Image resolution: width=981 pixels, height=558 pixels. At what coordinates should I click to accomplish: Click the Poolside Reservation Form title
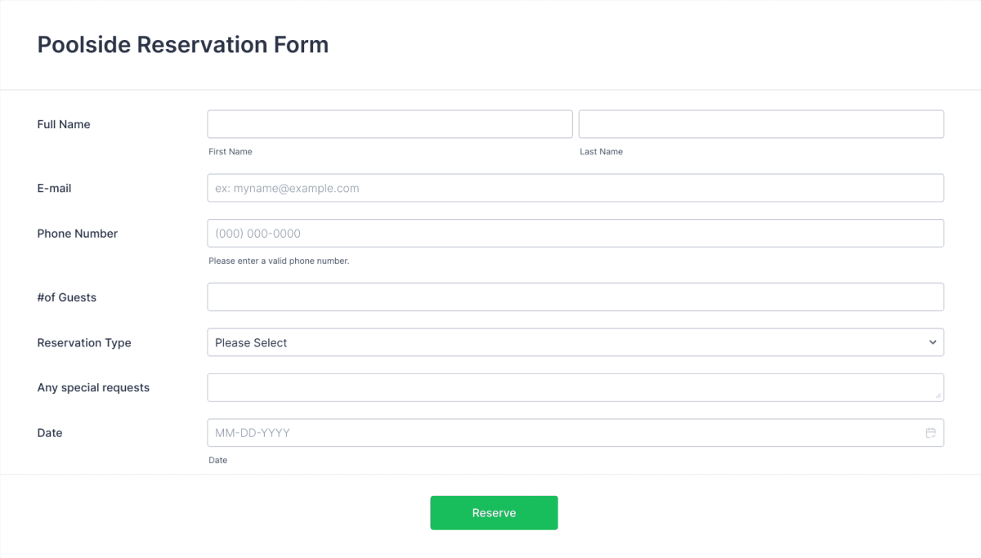(x=182, y=45)
